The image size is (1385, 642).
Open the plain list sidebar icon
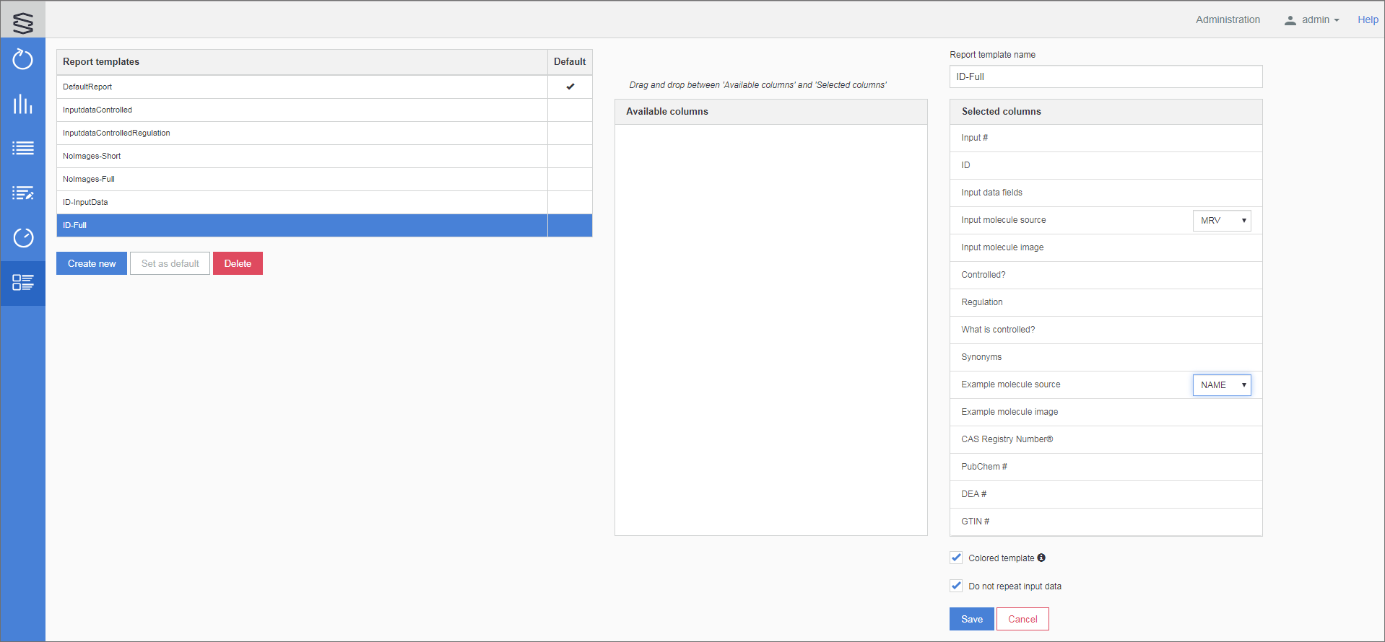[x=23, y=149]
